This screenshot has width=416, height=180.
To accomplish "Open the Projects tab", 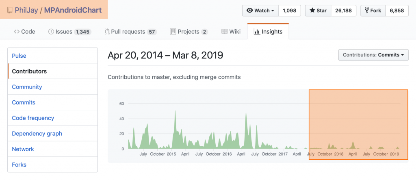I will pyautogui.click(x=188, y=32).
